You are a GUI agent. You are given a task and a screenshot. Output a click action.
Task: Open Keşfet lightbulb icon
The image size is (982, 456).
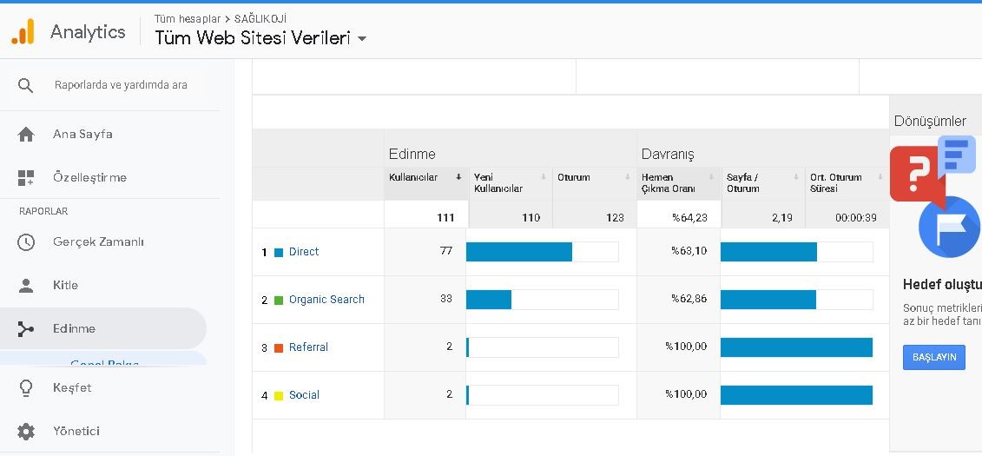tap(26, 387)
